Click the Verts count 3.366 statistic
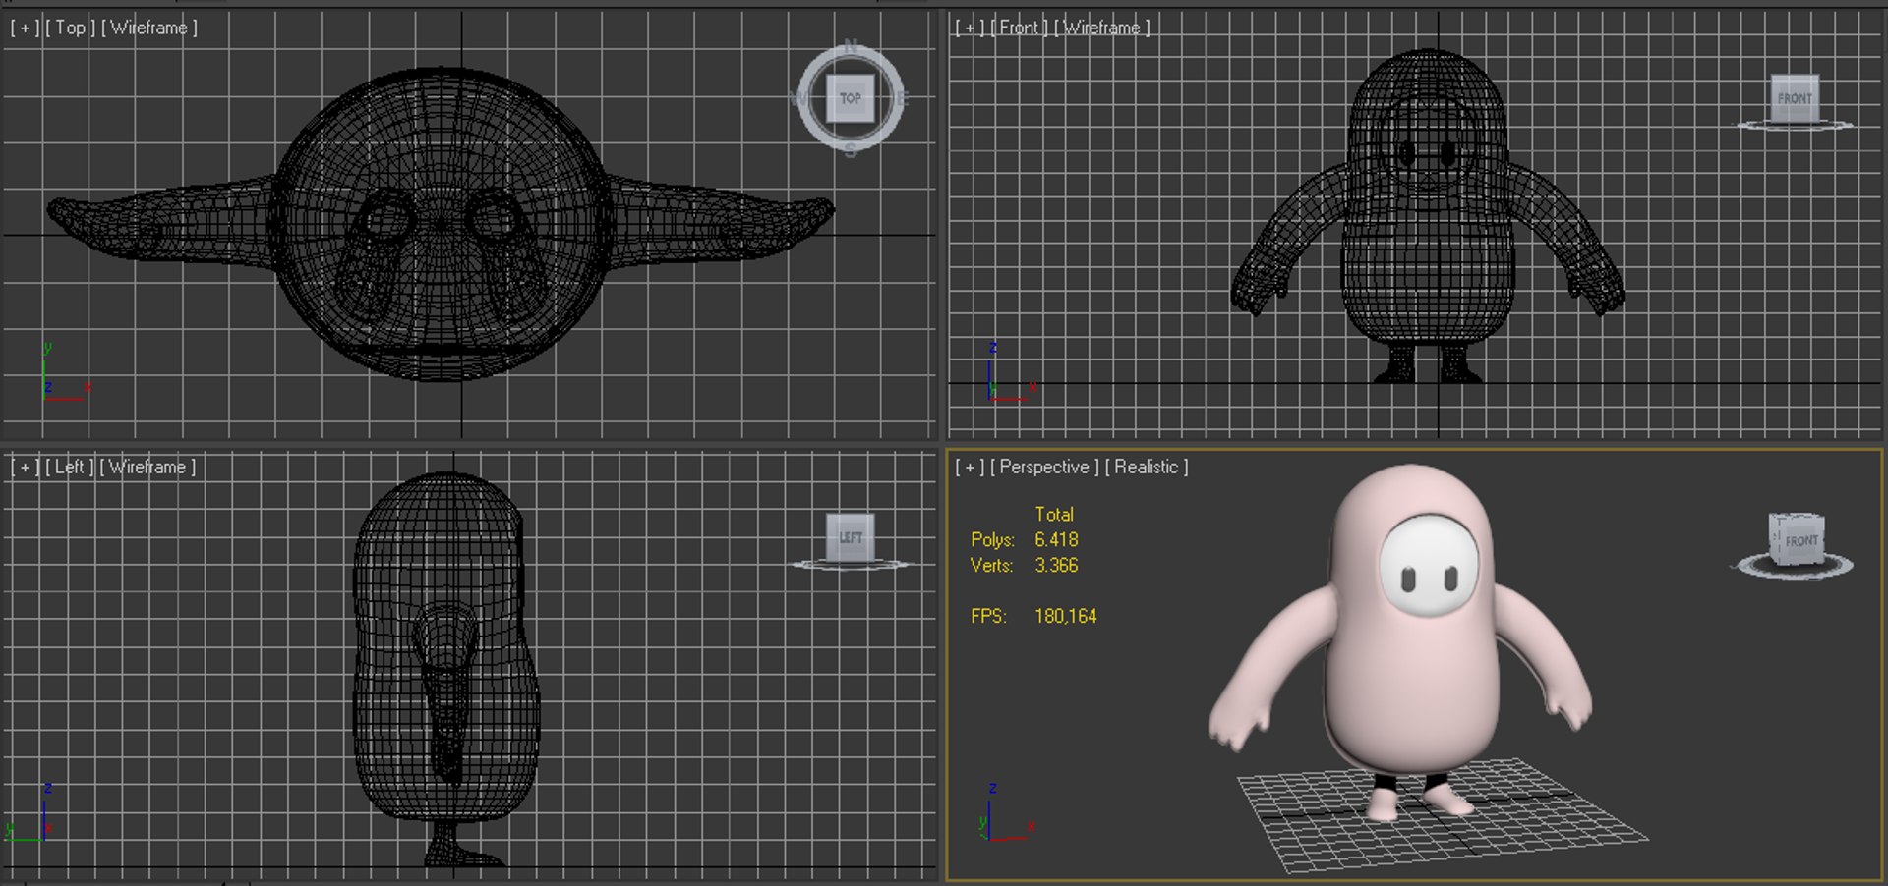Image resolution: width=1888 pixels, height=886 pixels. point(1056,565)
